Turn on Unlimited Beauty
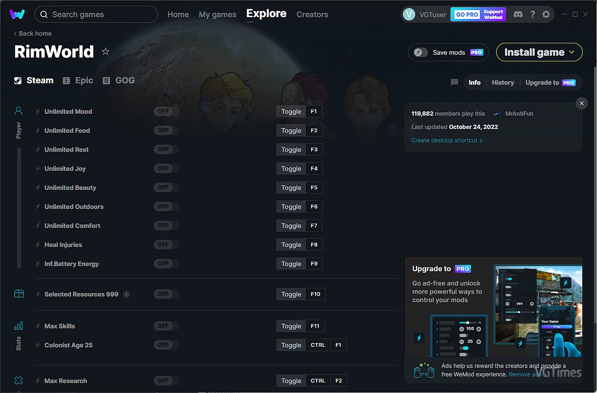Viewport: 597px width, 393px height. click(x=166, y=187)
